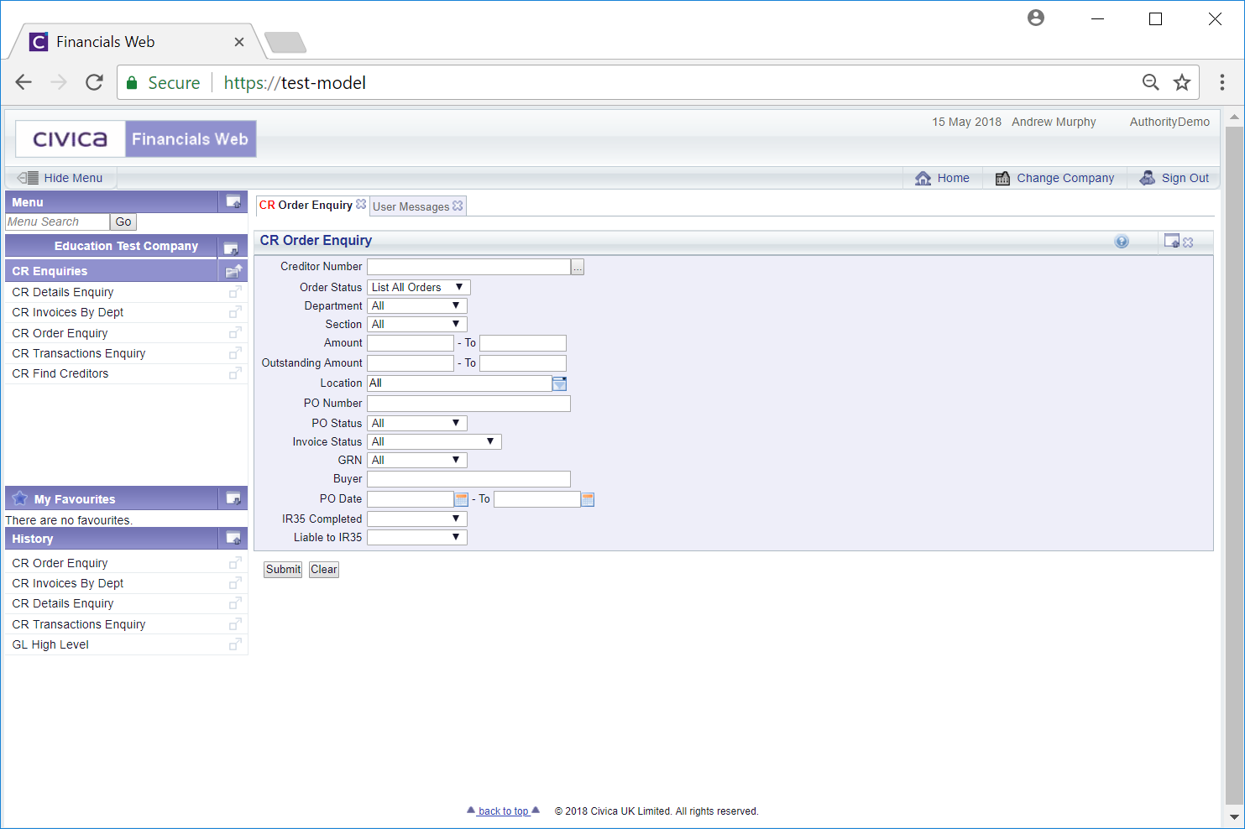Open GL High Level from History
This screenshot has height=829, width=1245.
50,644
